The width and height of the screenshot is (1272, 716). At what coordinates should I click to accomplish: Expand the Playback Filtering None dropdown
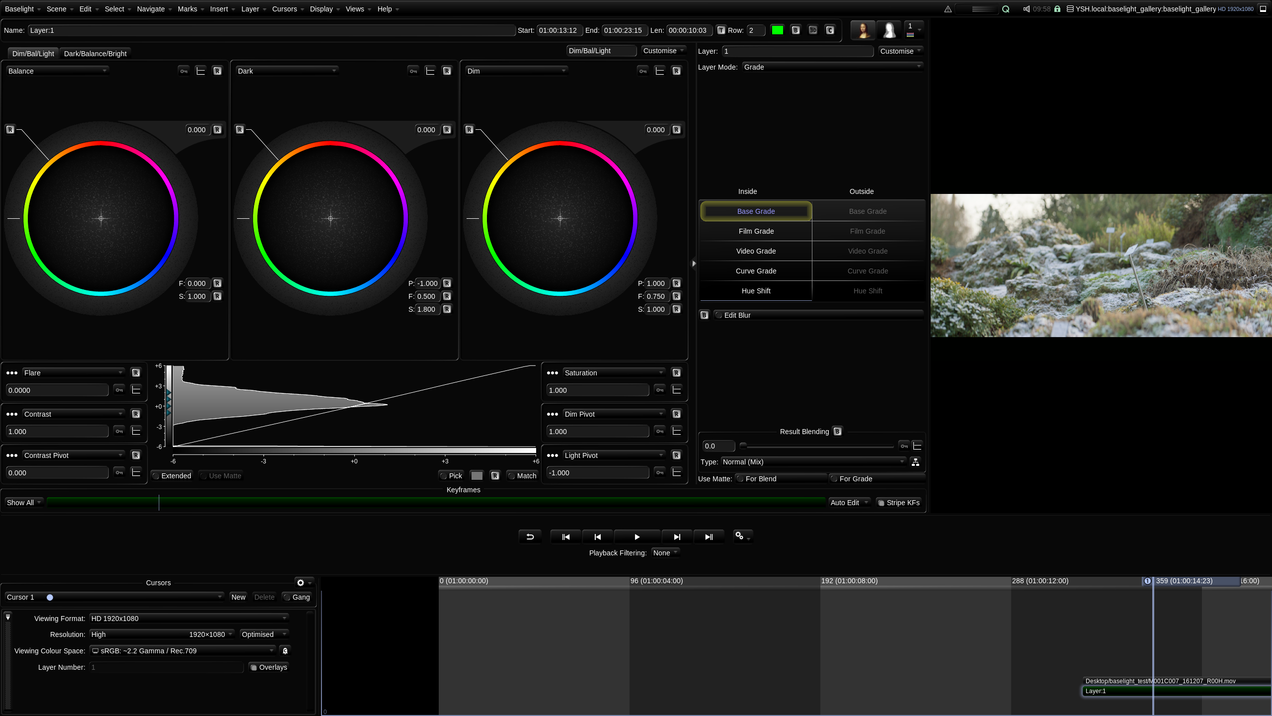coord(665,553)
